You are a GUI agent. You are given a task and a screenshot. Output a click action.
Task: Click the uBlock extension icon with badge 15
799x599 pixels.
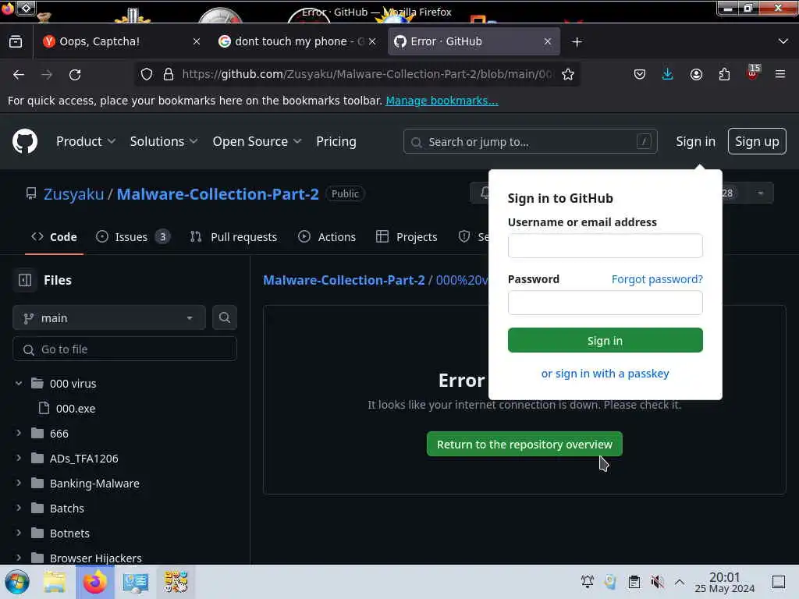[753, 73]
